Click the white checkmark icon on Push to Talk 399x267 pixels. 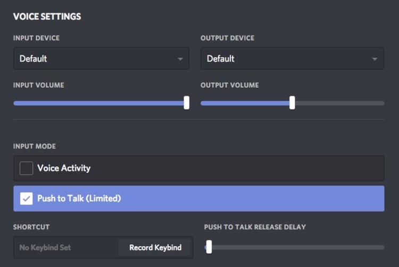click(x=26, y=199)
